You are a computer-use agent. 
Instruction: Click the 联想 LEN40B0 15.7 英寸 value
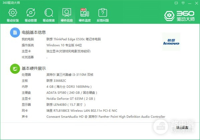point(66,105)
